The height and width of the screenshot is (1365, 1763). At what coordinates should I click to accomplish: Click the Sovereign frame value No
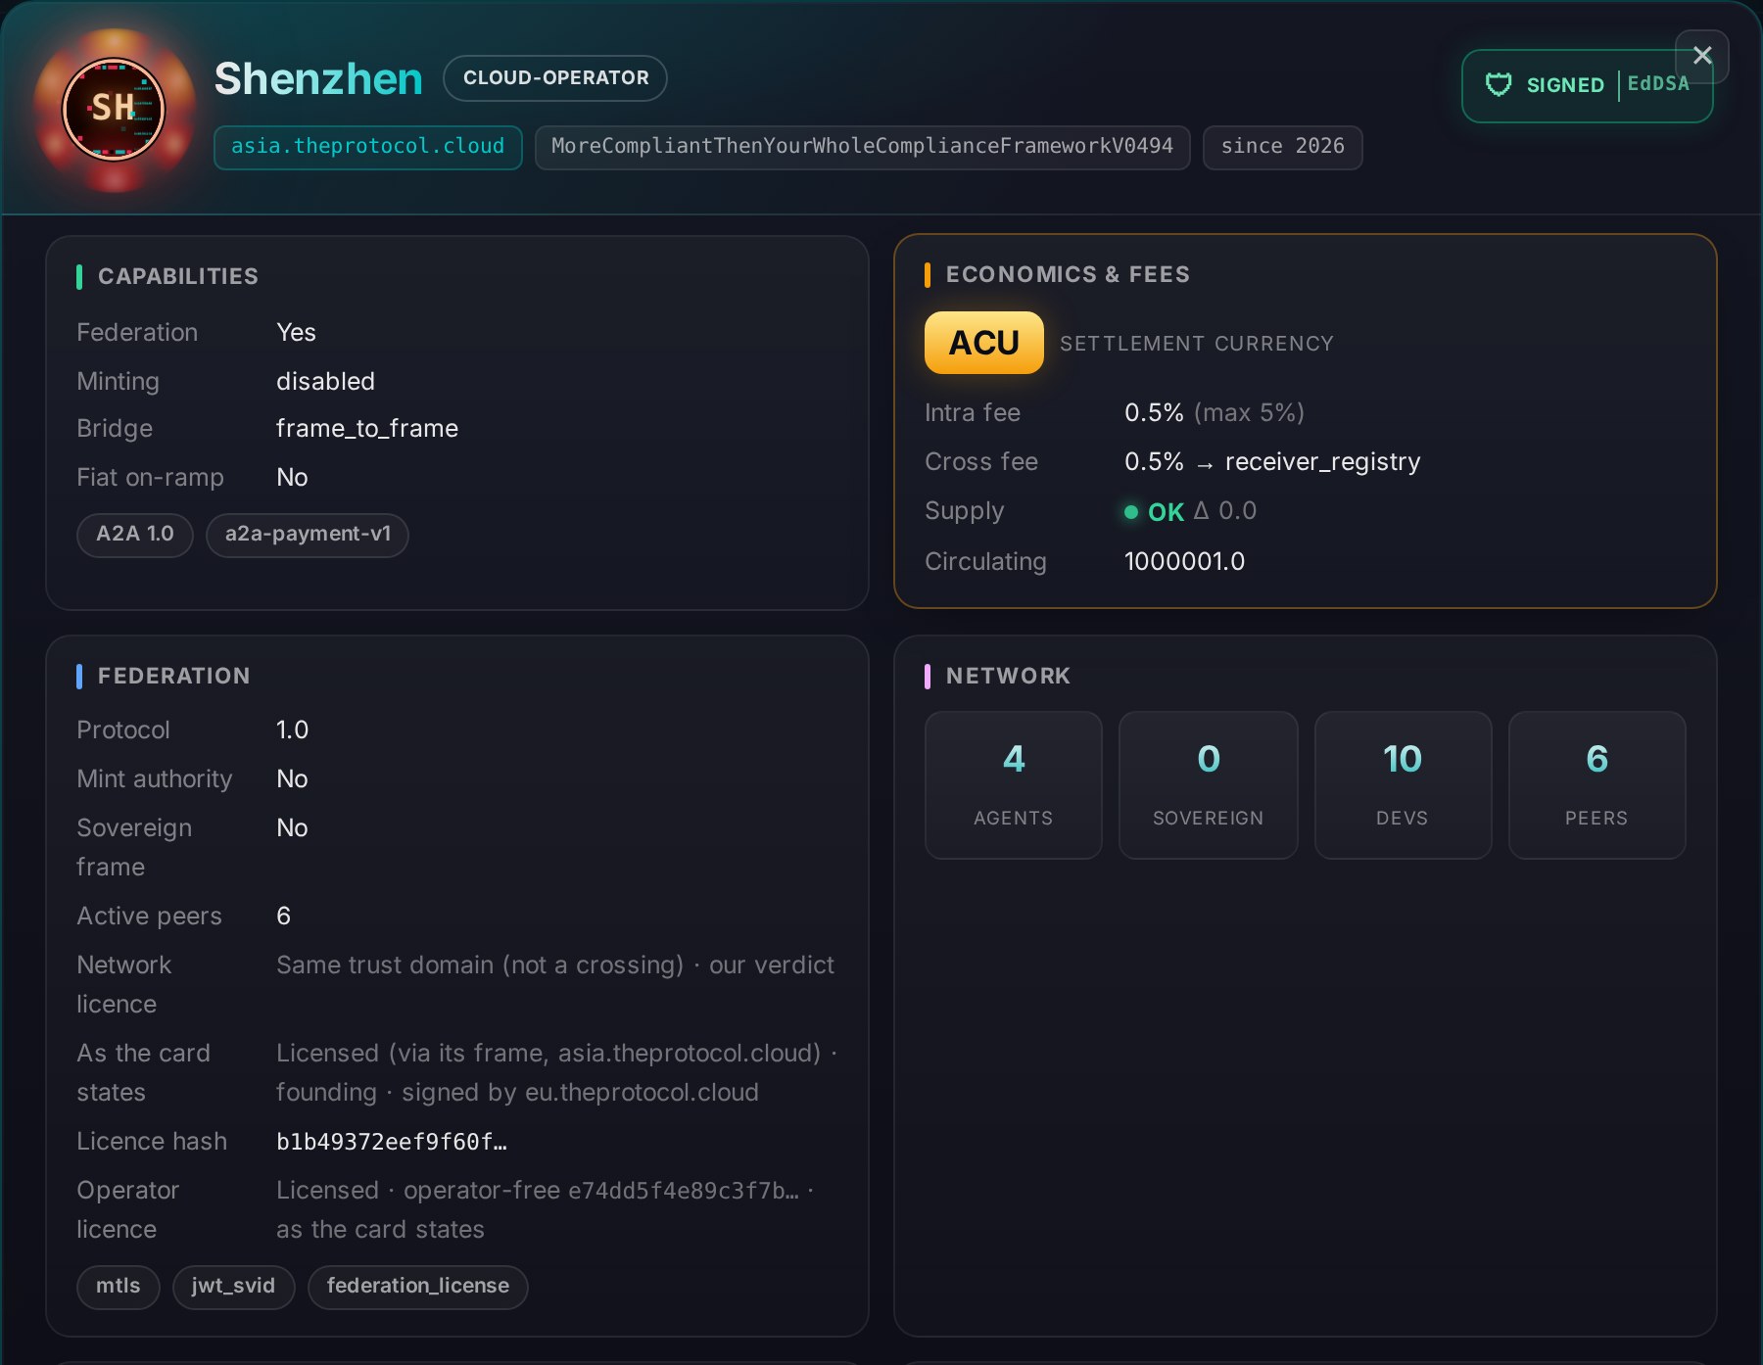292,828
